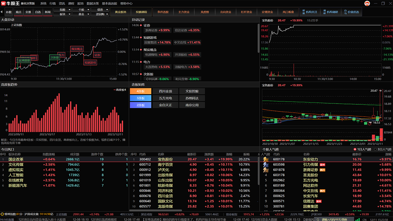Switch to the 自选 tab
This screenshot has height=221, width=393.
38,12
